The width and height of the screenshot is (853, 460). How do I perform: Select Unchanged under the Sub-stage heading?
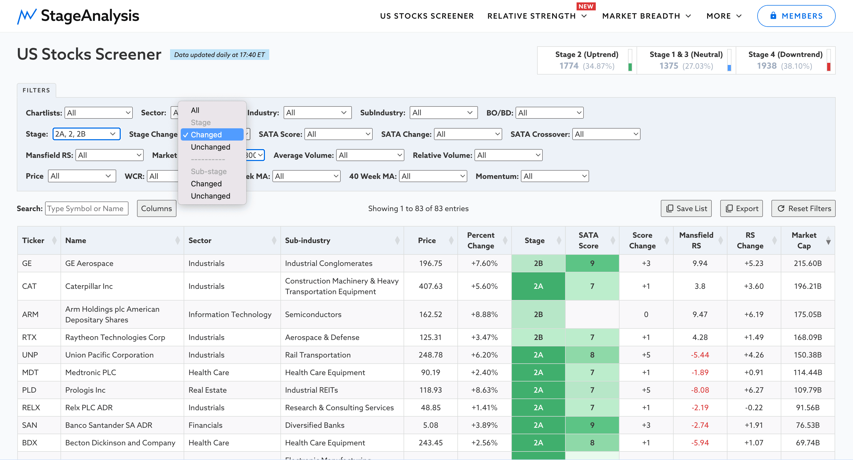tap(212, 196)
